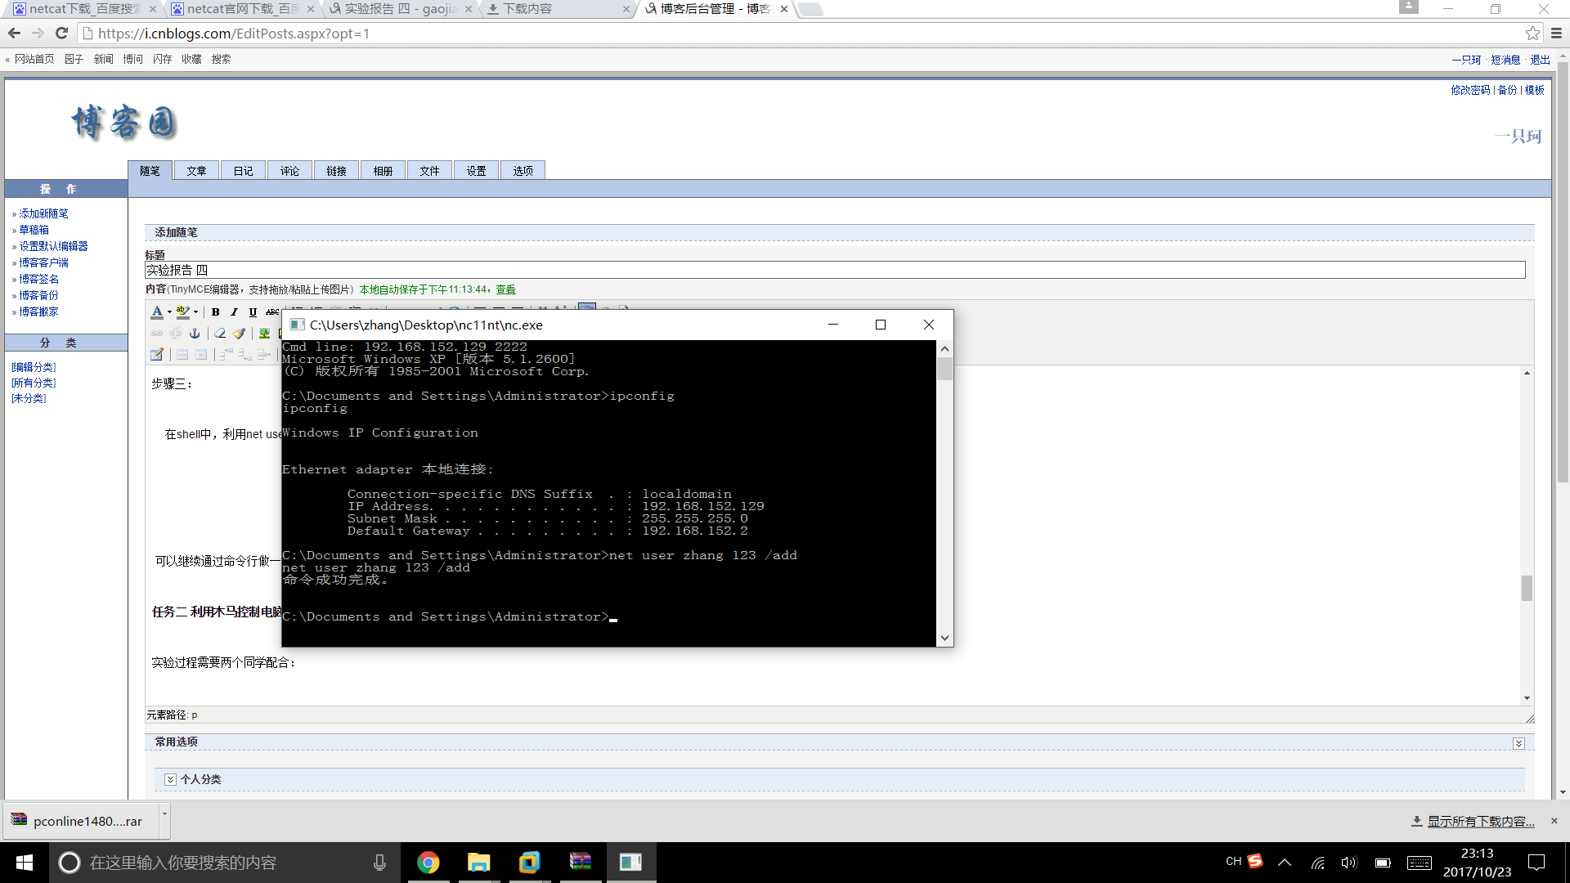This screenshot has height=883, width=1570.
Task: Click the table cell properties icon
Action: coord(201,355)
